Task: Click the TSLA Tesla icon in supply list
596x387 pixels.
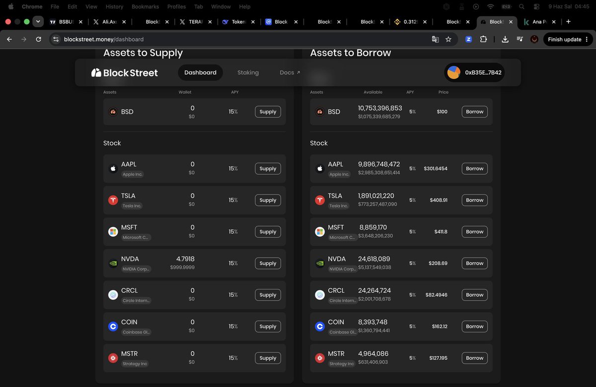Action: pos(113,200)
